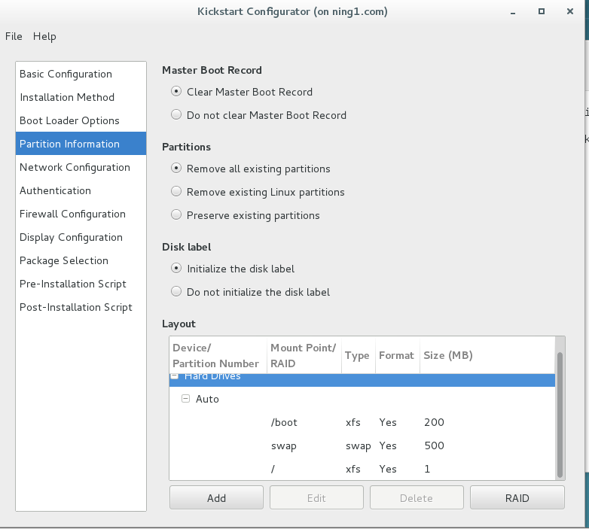Open Installation Method section
Image resolution: width=589 pixels, height=529 pixels.
click(x=81, y=97)
